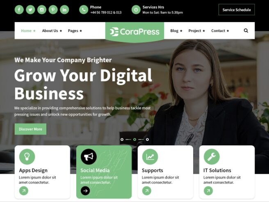269x202 pixels.
Task: Go to the Home menu item
Action: tap(28, 31)
